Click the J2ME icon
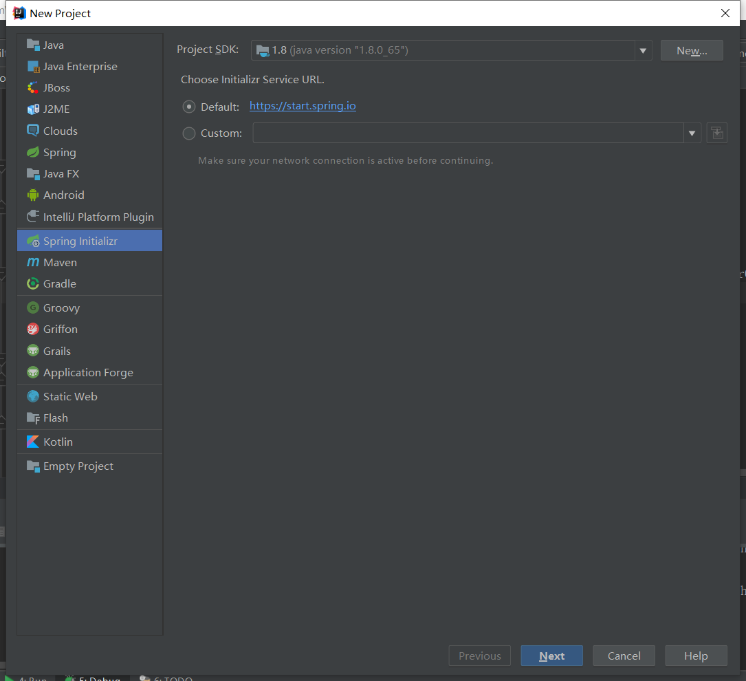746x681 pixels. (33, 109)
